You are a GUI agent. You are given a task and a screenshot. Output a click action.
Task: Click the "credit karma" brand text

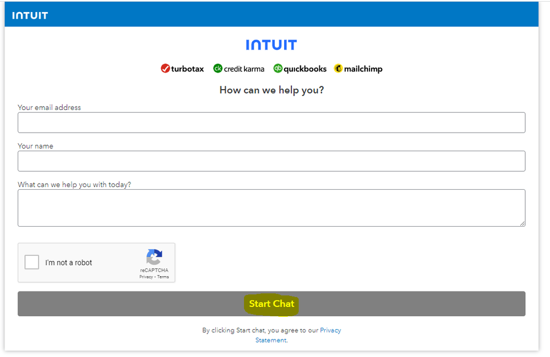coord(244,69)
